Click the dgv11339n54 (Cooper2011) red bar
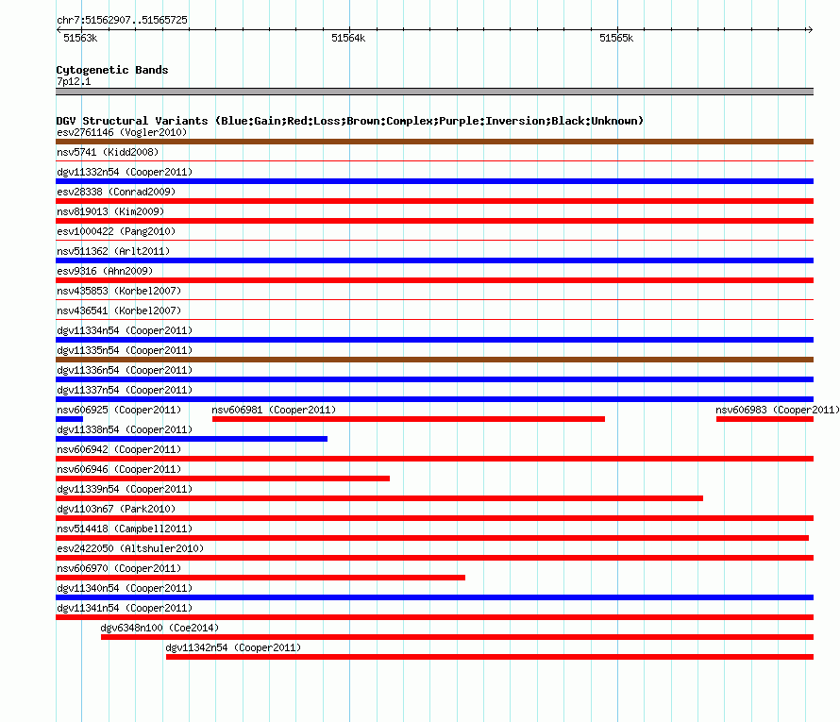840x722 pixels. click(379, 498)
